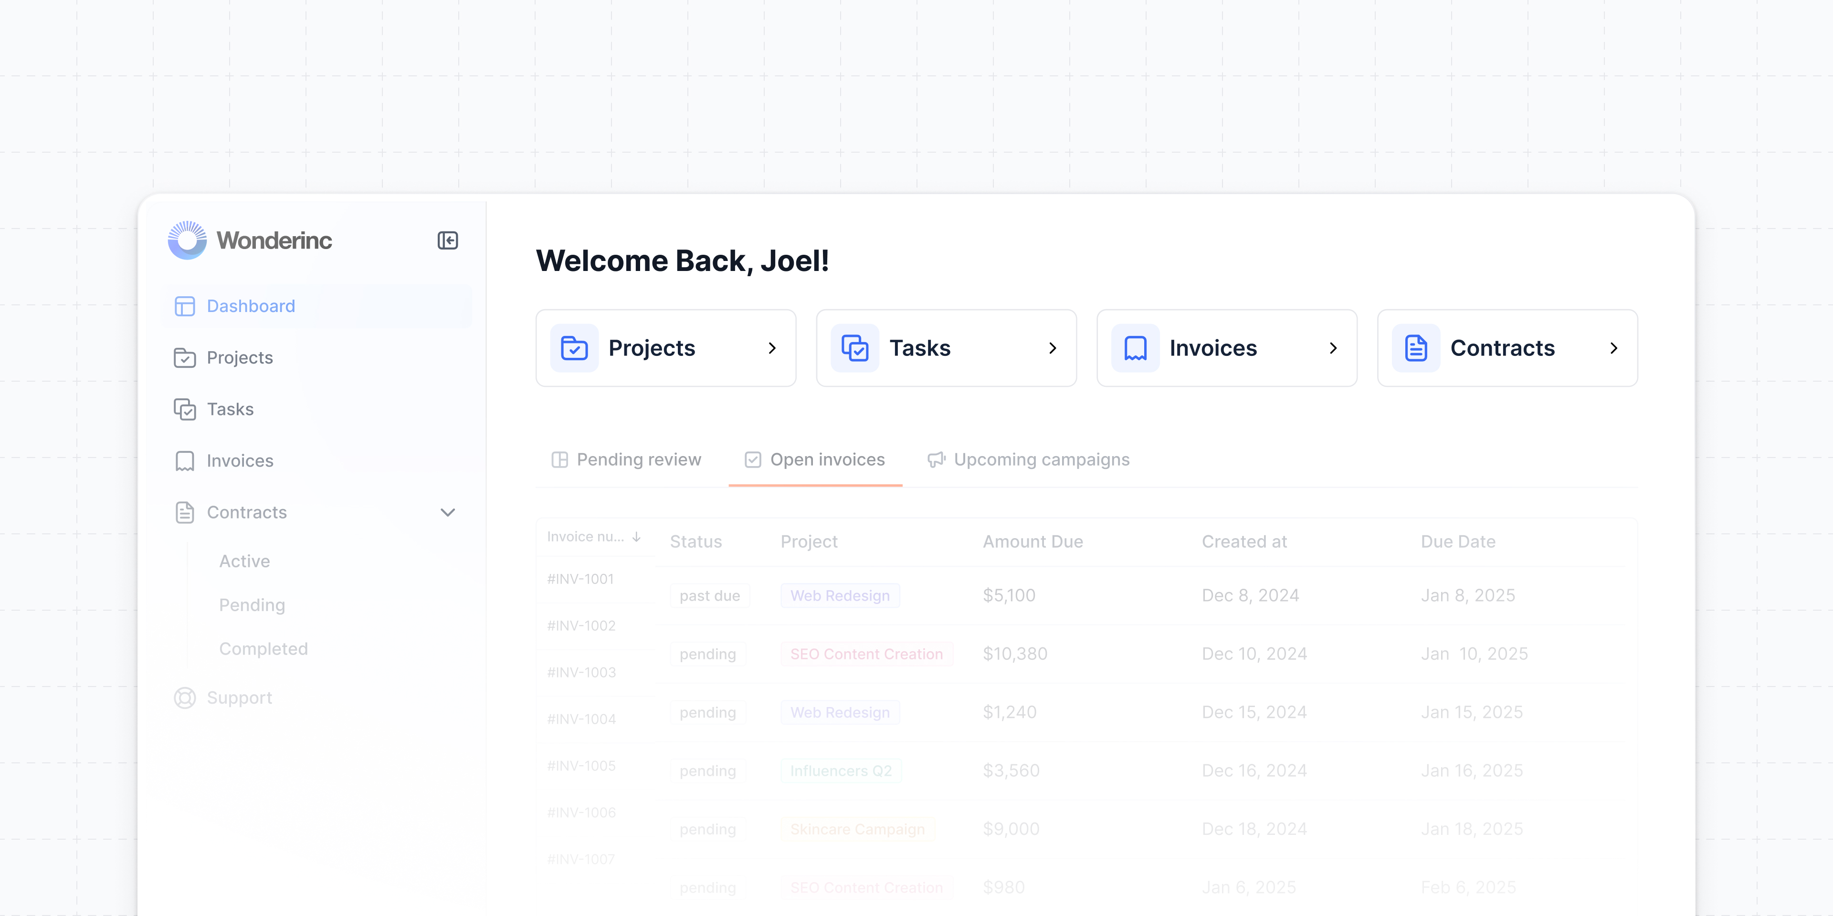Open the Invoices quick card
Screen dimensions: 1833x916
point(1227,348)
